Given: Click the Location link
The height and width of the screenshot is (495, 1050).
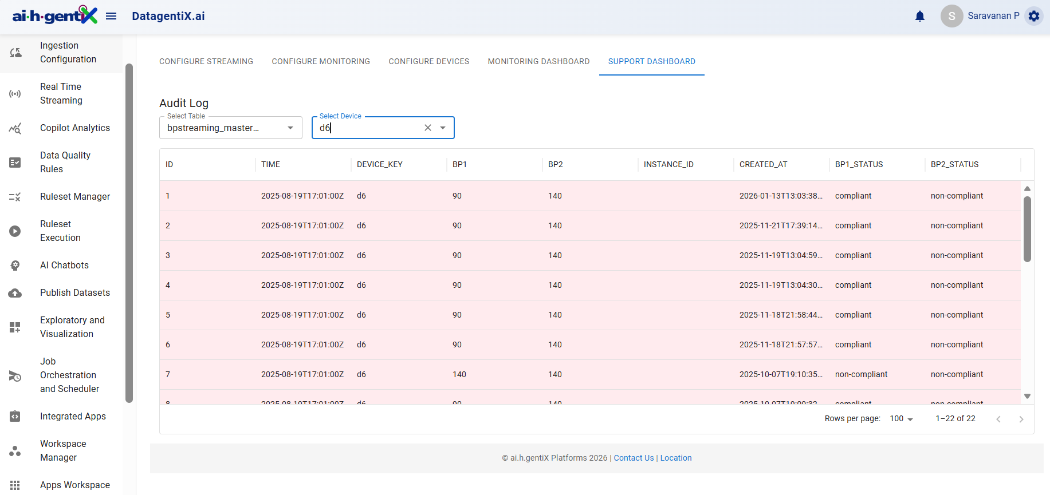Looking at the screenshot, I should click(x=676, y=458).
